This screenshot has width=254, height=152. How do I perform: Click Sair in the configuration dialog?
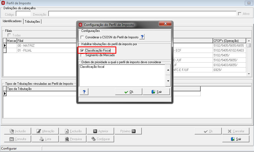coord(156,92)
